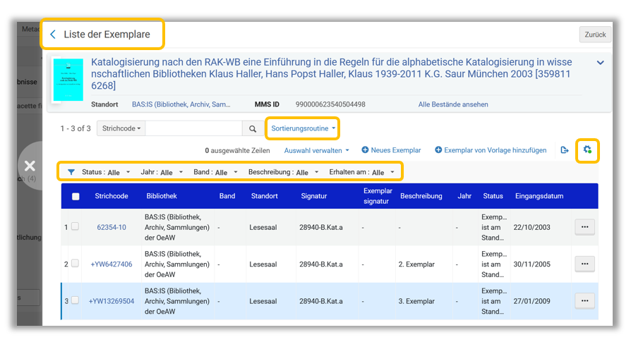The height and width of the screenshot is (342, 631).
Task: Click into the barcode search text field
Action: 193,129
